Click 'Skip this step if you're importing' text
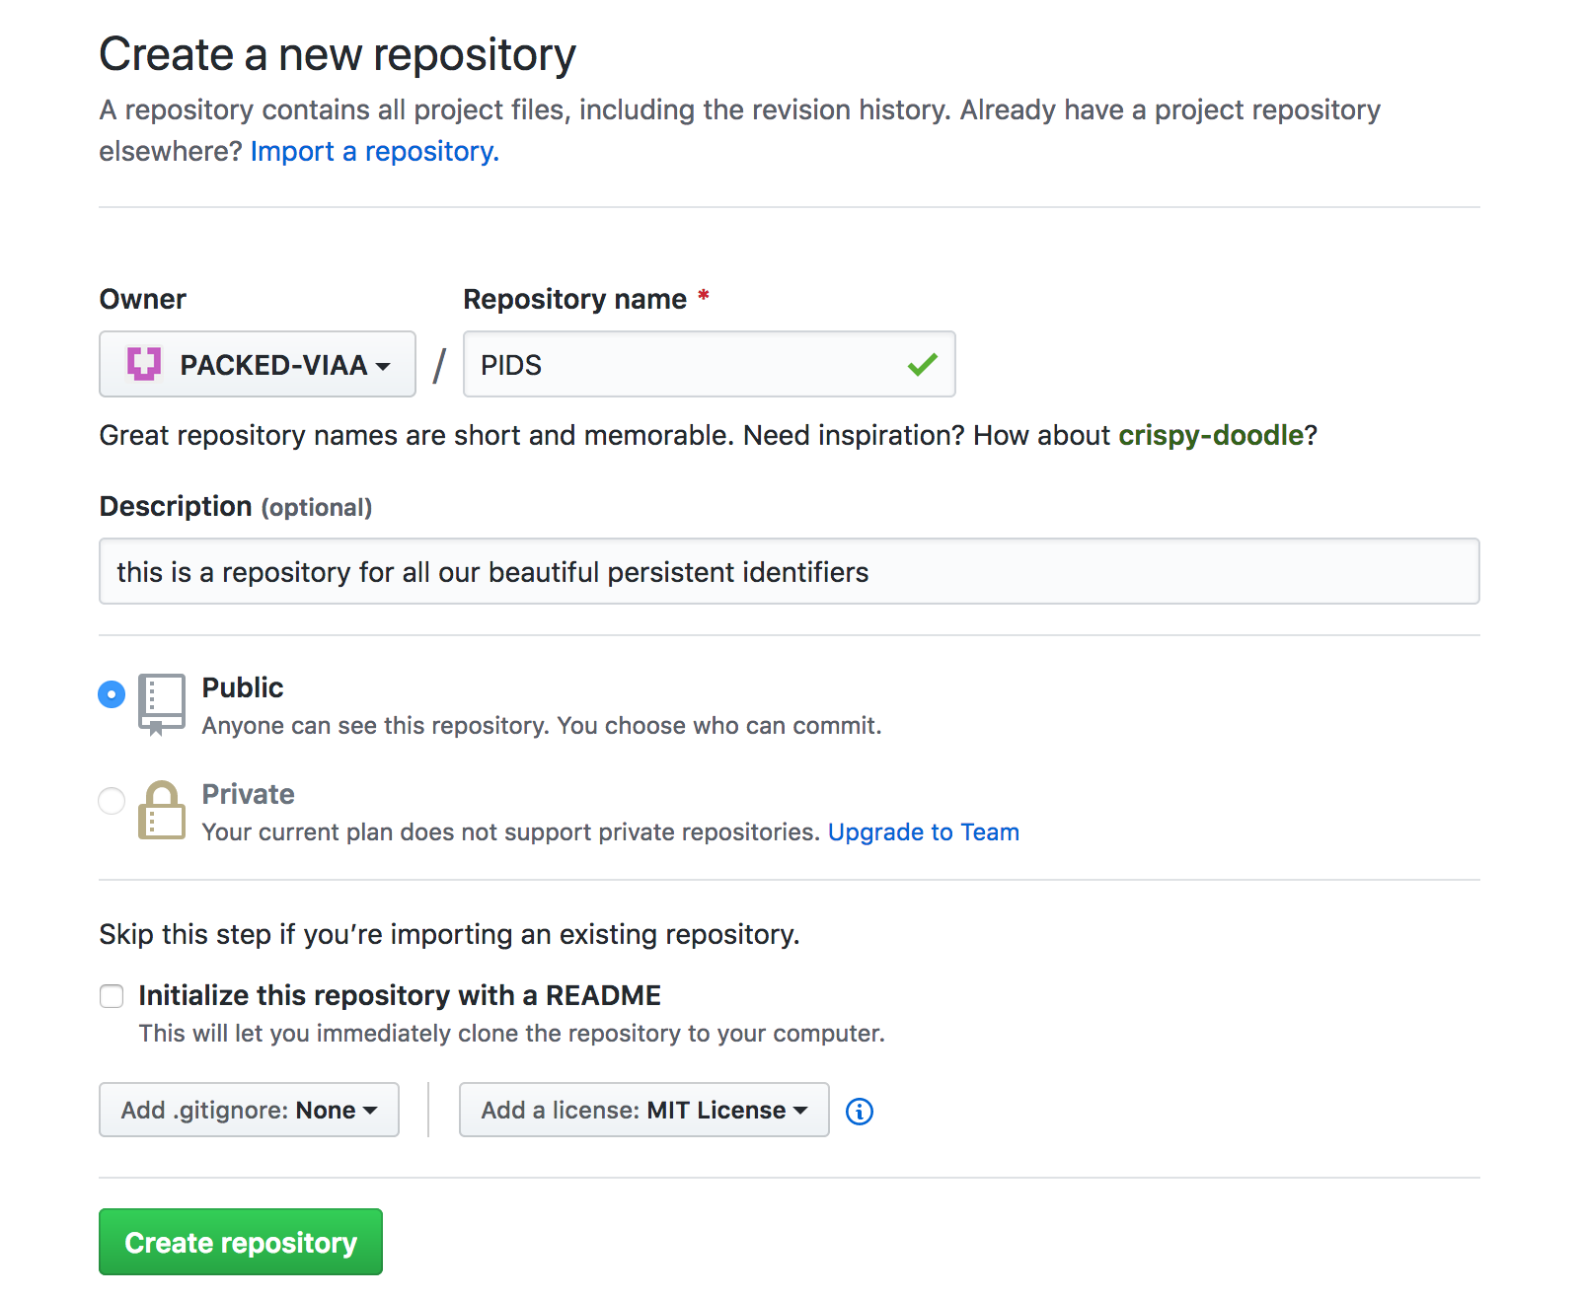 (450, 934)
